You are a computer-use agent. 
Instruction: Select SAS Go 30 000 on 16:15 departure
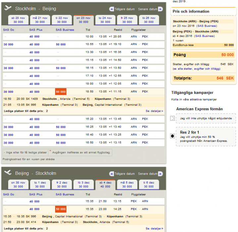click(x=8, y=68)
